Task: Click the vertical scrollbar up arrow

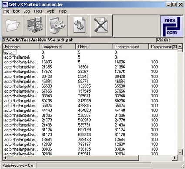Action: tap(180, 47)
